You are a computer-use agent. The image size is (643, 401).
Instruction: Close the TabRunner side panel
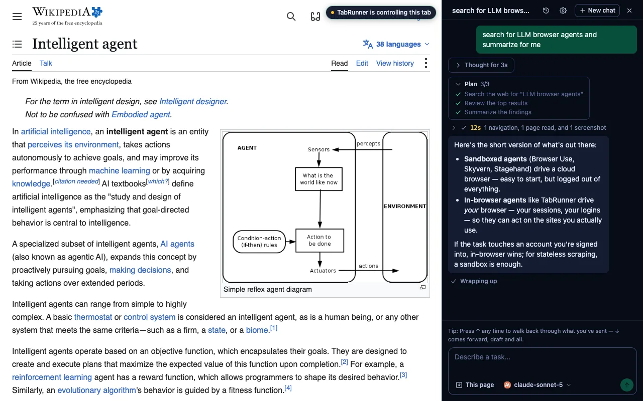[x=629, y=11]
